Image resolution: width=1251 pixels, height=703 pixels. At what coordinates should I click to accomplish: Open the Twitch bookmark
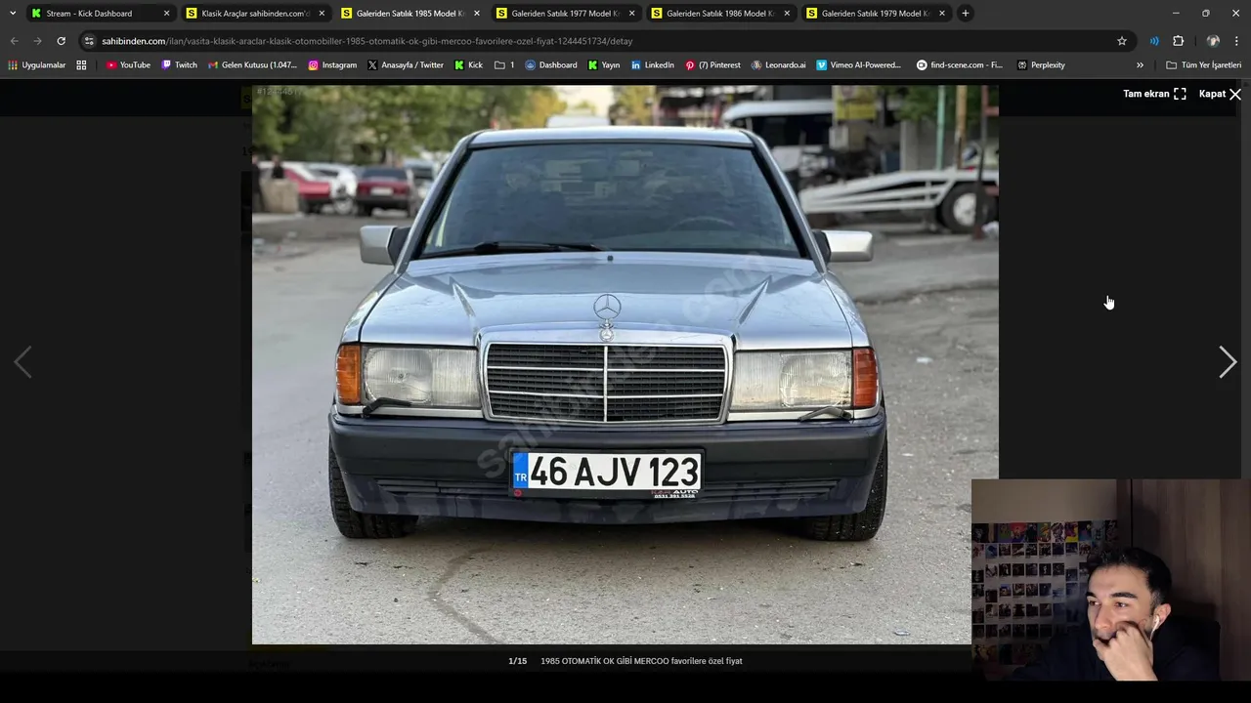click(x=179, y=65)
